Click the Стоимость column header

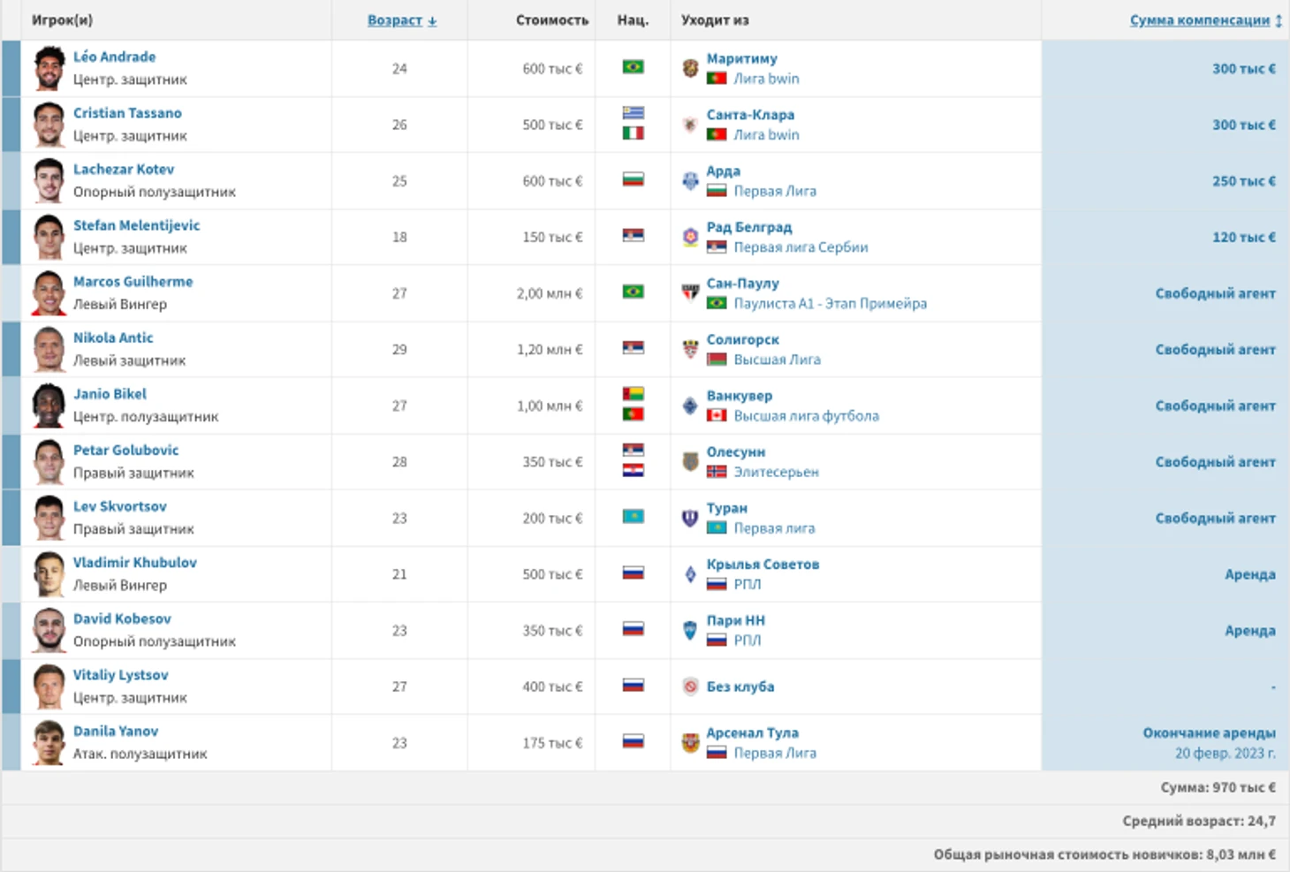pyautogui.click(x=552, y=19)
